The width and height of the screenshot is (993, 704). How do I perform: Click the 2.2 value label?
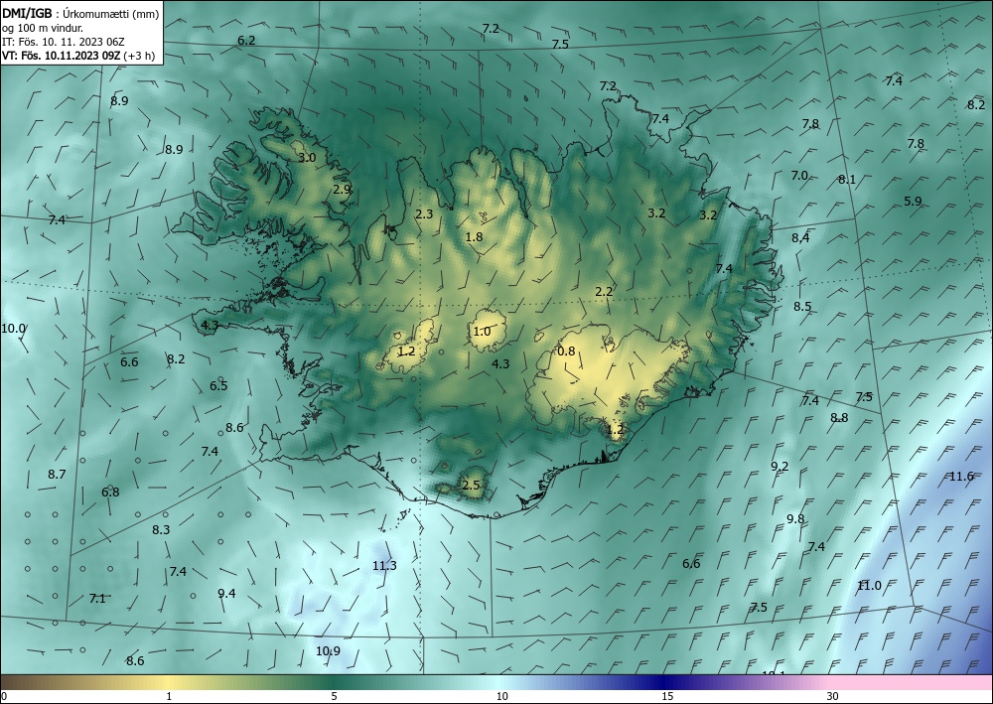(x=604, y=292)
